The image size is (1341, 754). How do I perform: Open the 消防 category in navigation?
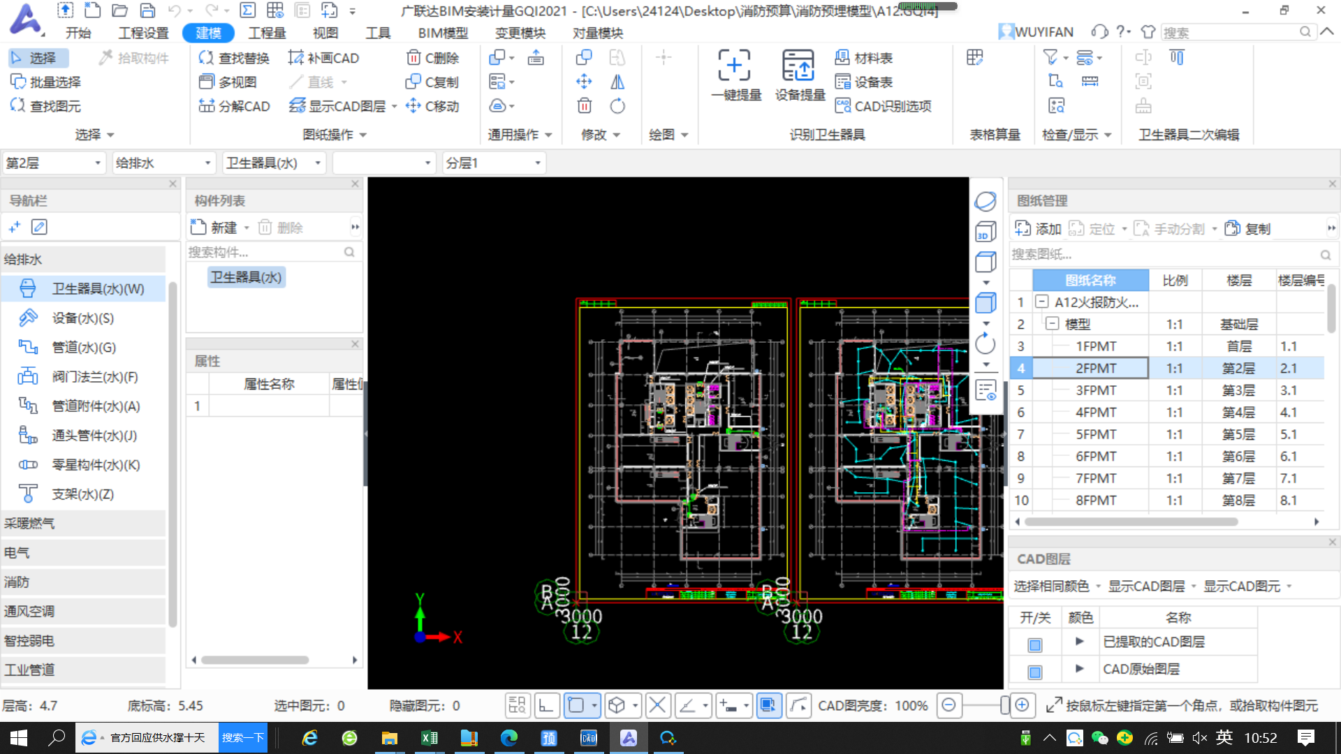pyautogui.click(x=82, y=582)
